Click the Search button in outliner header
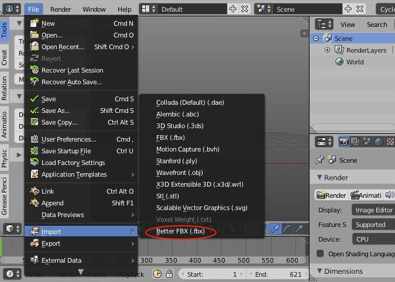Image resolution: width=395 pixels, height=282 pixels. pyautogui.click(x=376, y=25)
